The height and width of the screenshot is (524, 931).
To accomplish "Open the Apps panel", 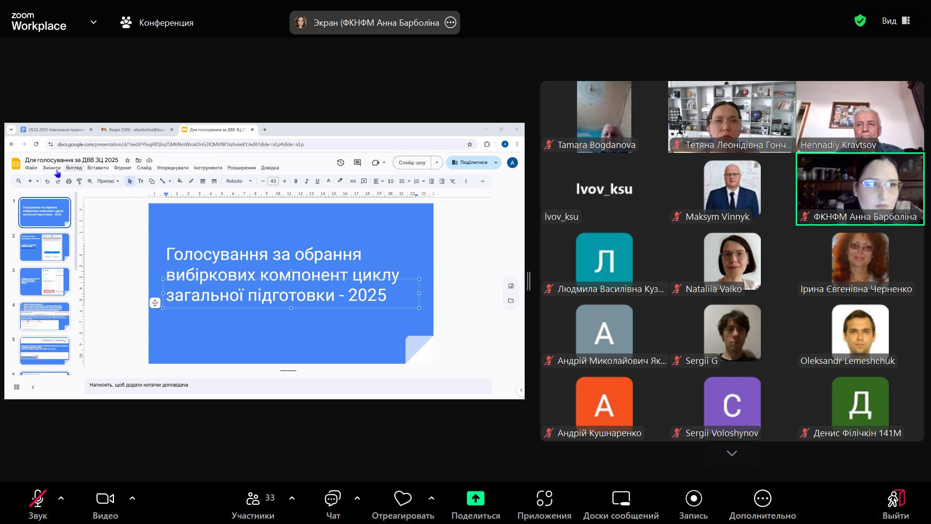I will 544,505.
